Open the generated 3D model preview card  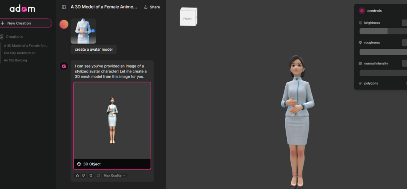coord(112,126)
